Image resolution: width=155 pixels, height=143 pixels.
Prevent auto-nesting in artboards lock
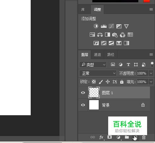coord(115,82)
